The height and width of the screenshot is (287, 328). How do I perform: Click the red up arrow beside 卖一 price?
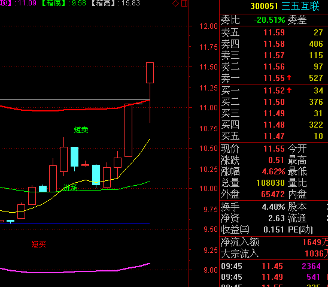coord(289,78)
